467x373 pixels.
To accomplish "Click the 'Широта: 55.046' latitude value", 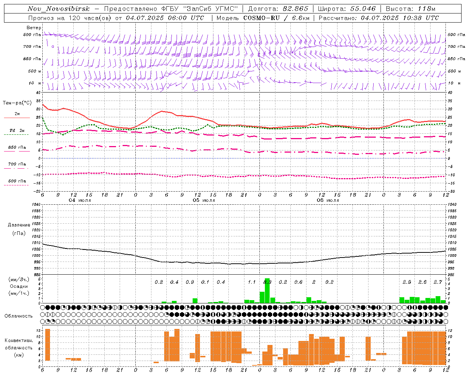I will [347, 9].
